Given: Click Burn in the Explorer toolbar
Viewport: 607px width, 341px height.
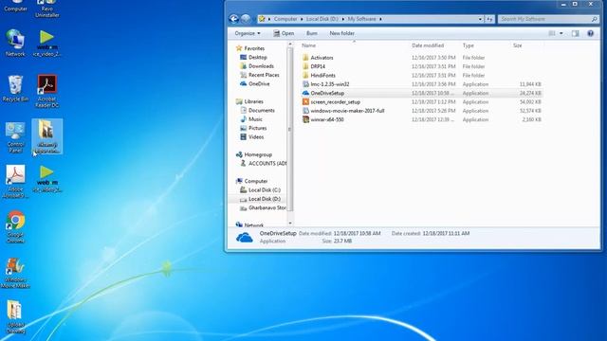Looking at the screenshot, I should pos(312,33).
